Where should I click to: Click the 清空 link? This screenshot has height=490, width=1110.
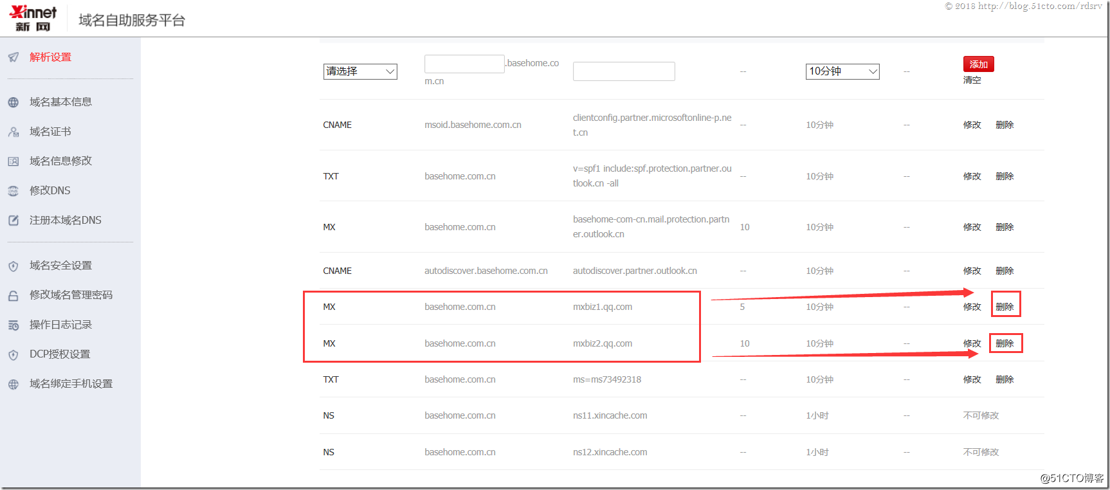pyautogui.click(x=972, y=80)
